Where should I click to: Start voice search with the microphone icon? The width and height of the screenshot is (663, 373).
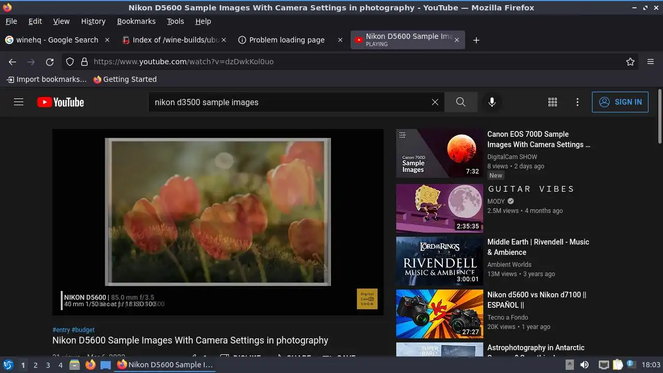[x=492, y=102]
